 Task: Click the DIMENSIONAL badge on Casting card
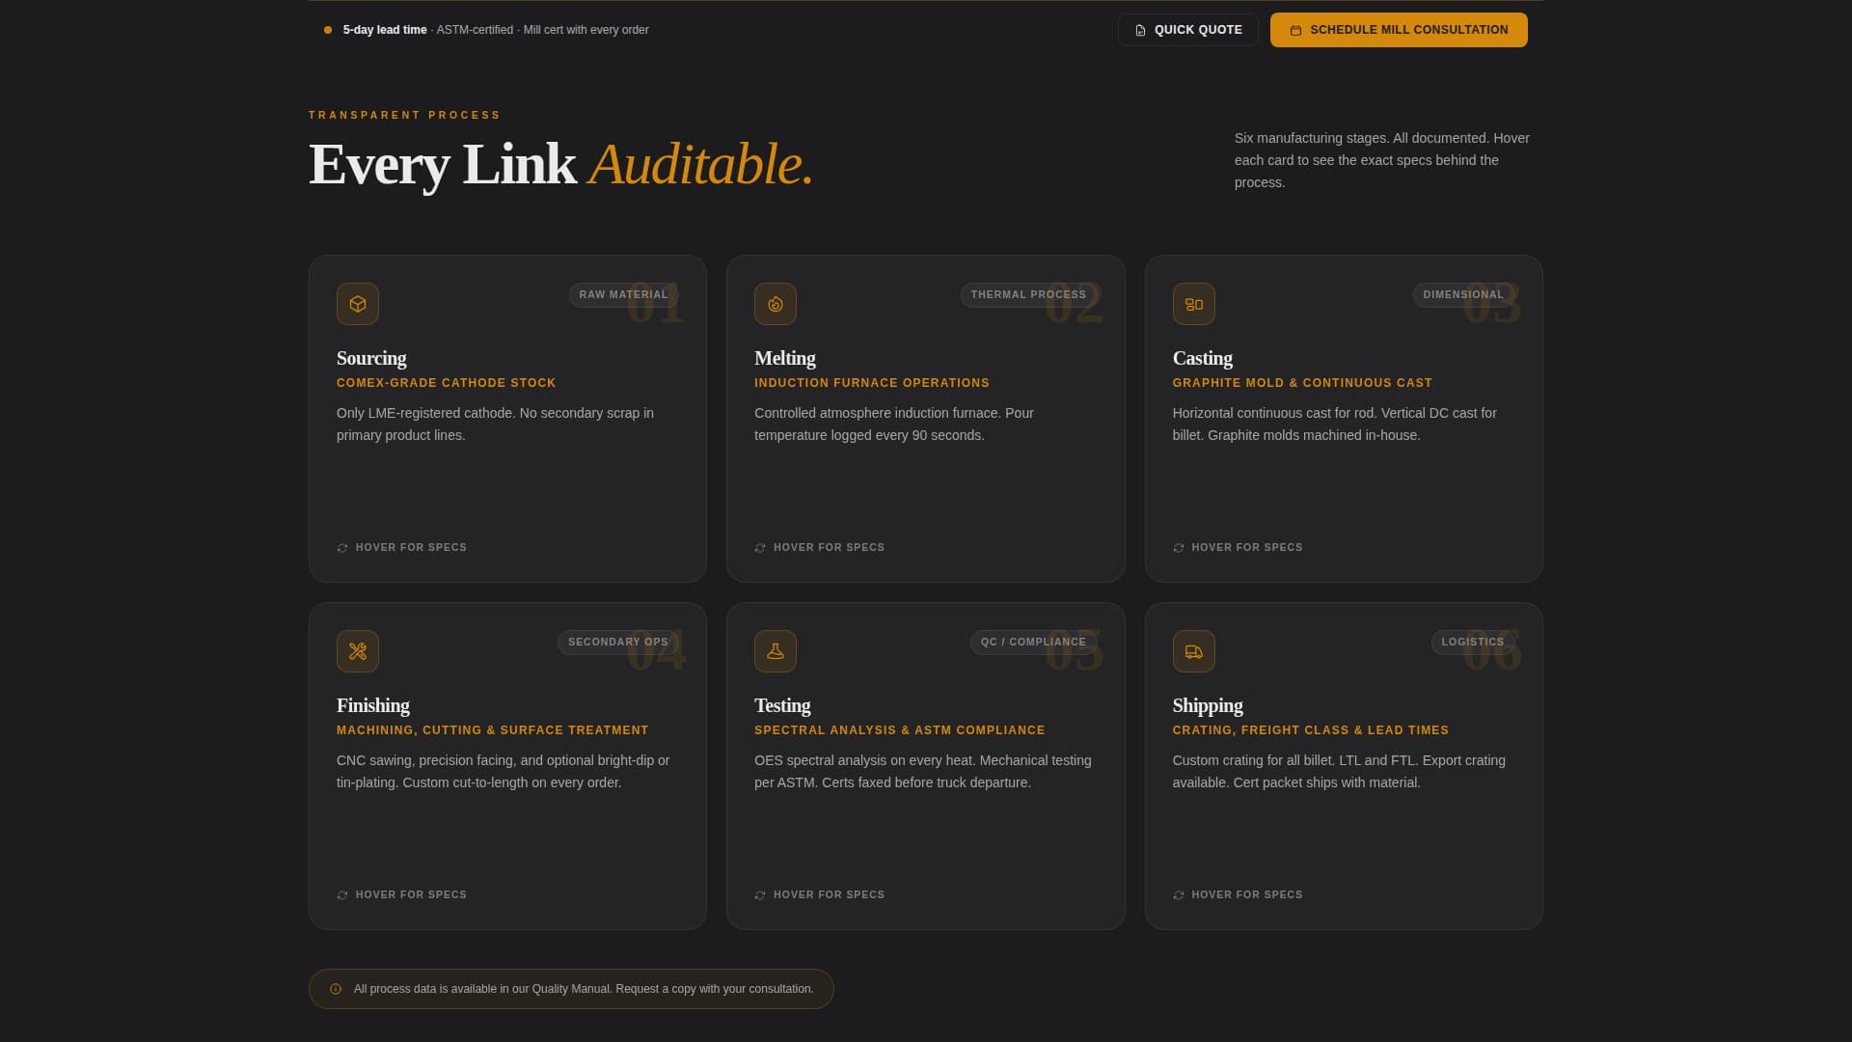point(1462,294)
